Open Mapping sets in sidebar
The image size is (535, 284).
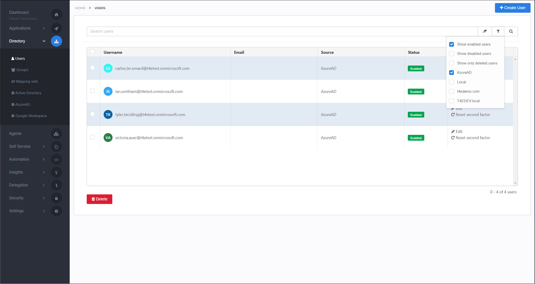click(25, 81)
